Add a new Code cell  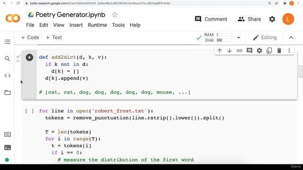30,37
